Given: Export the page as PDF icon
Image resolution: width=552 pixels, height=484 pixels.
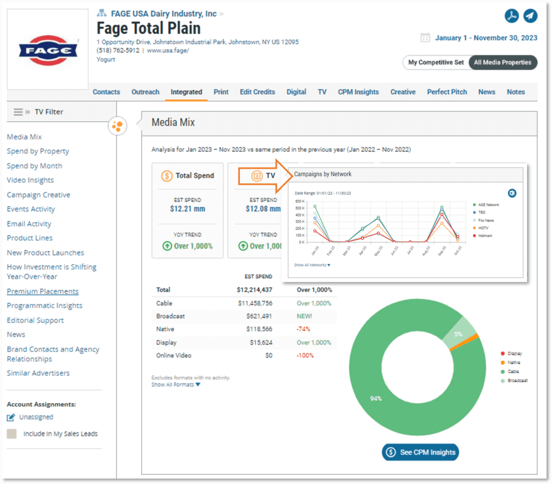Looking at the screenshot, I should pyautogui.click(x=512, y=16).
